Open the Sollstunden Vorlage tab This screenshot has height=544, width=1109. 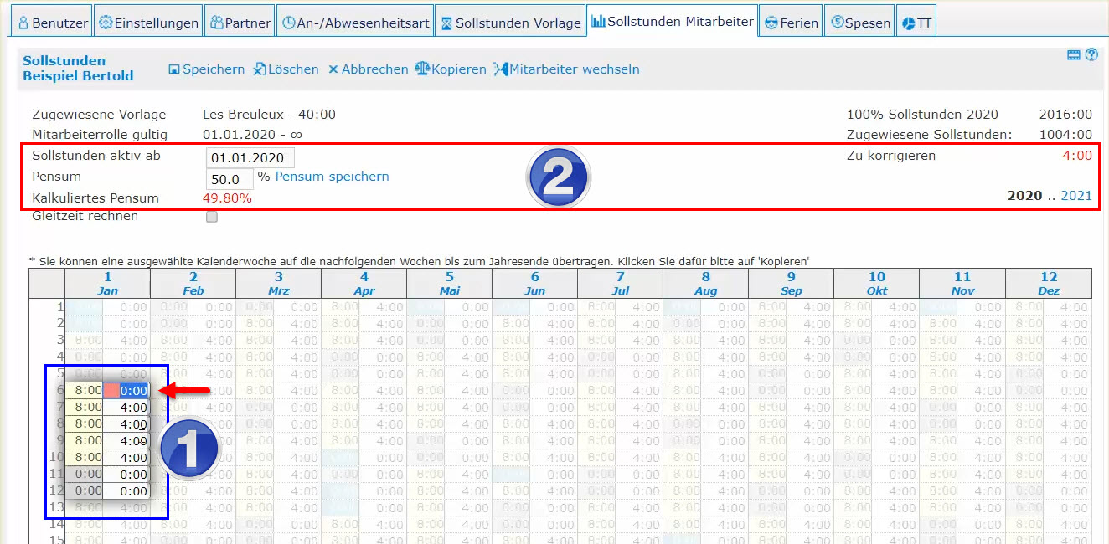point(510,23)
